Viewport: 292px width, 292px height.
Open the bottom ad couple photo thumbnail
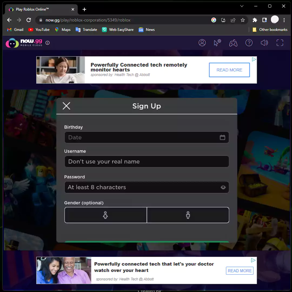(x=64, y=270)
